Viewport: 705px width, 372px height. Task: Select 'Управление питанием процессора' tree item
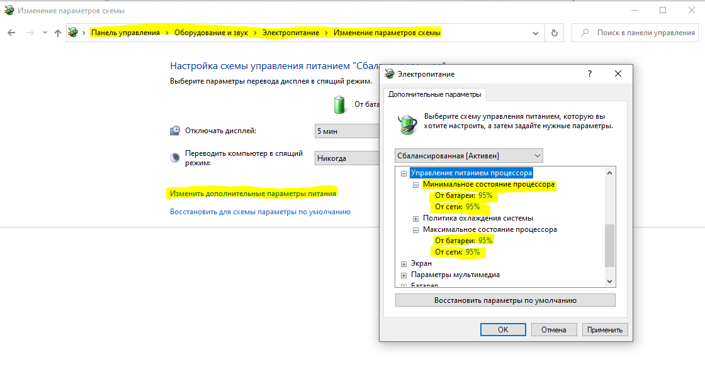click(x=471, y=173)
